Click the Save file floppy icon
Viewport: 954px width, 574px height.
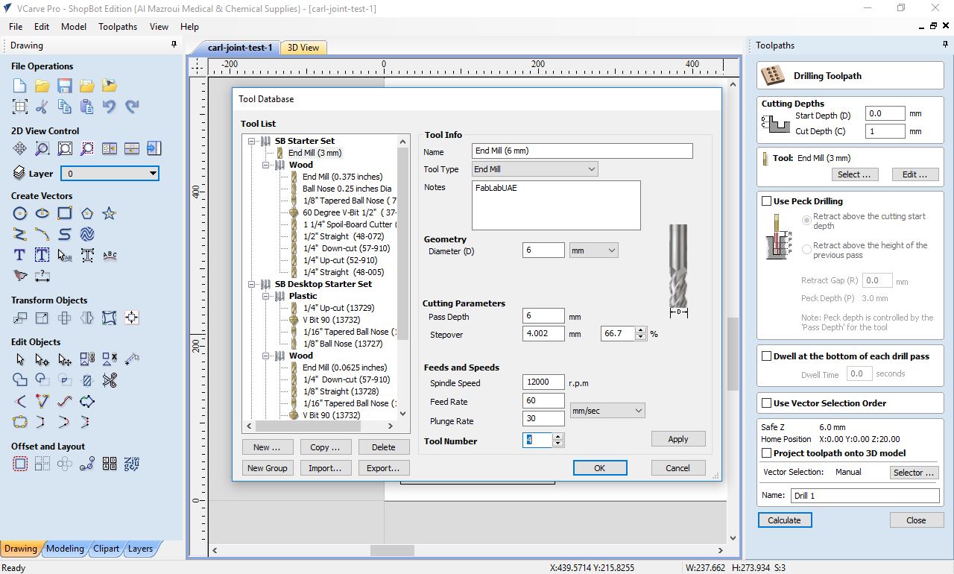click(65, 86)
